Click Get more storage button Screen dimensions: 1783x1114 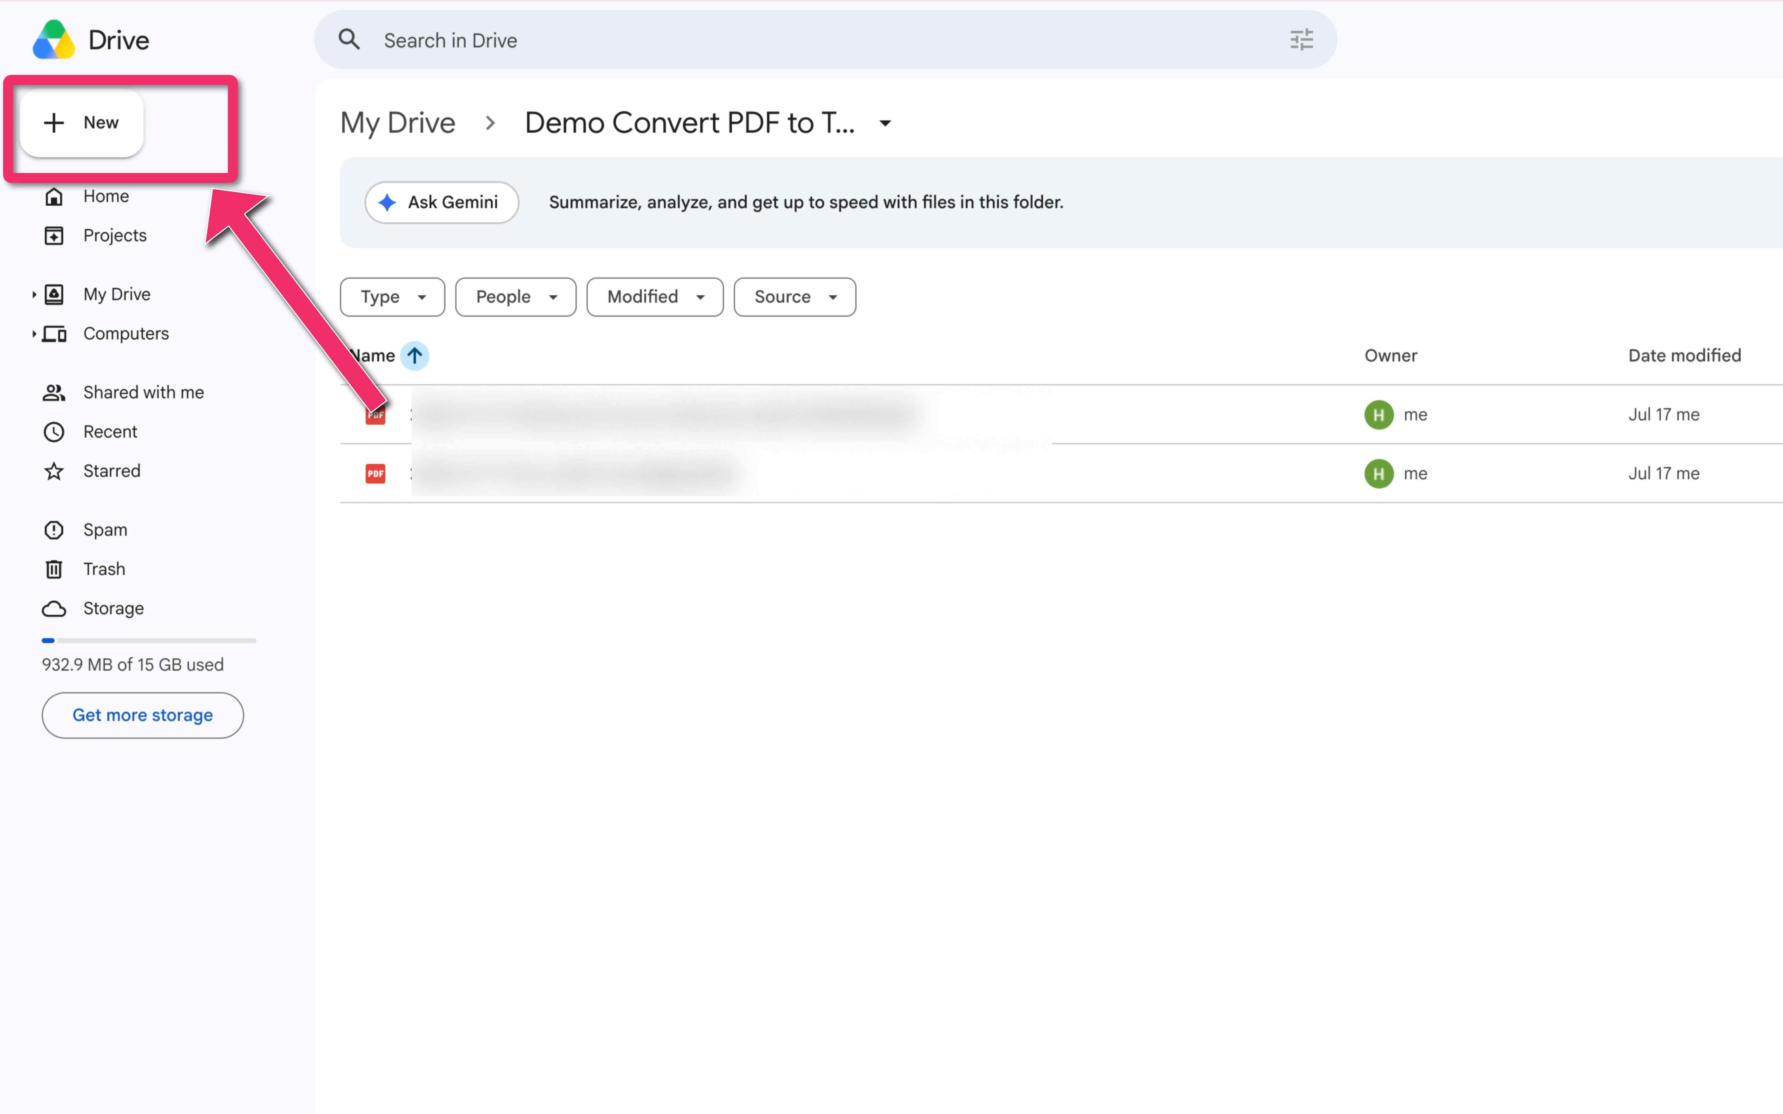[143, 715]
